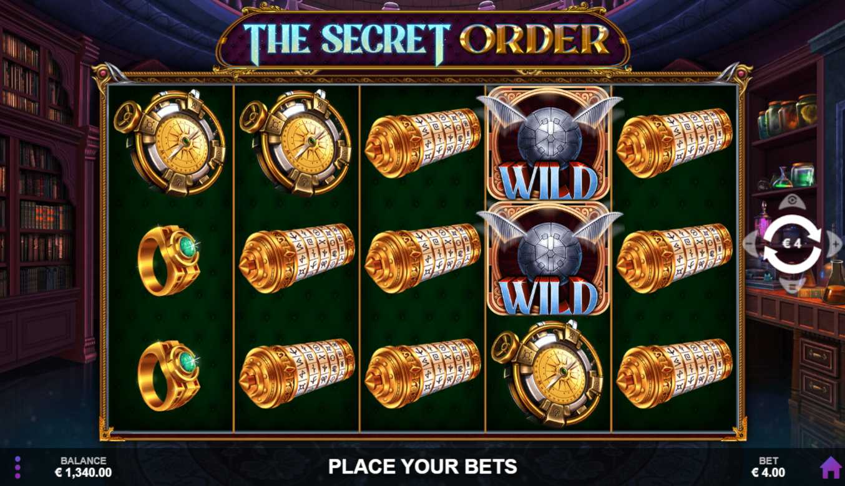Select the compass symbol in the top-left reel
This screenshot has height=486, width=845.
click(x=170, y=143)
